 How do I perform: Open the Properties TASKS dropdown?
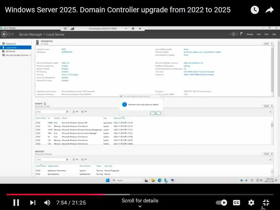pyautogui.click(x=268, y=43)
